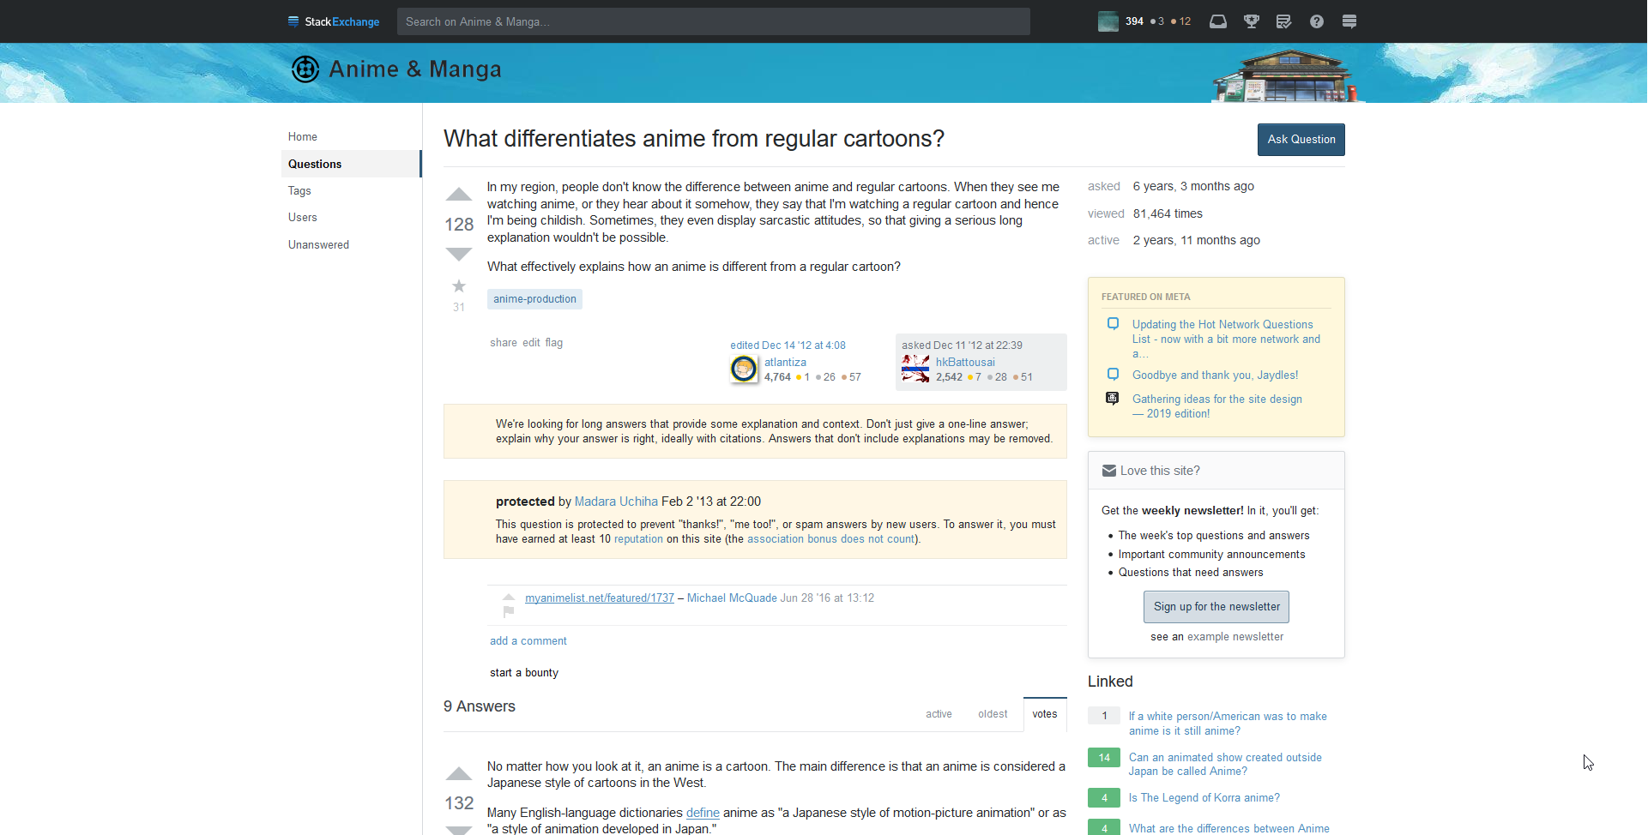
Task: Open the reputation link in protected notice
Action: (x=638, y=539)
